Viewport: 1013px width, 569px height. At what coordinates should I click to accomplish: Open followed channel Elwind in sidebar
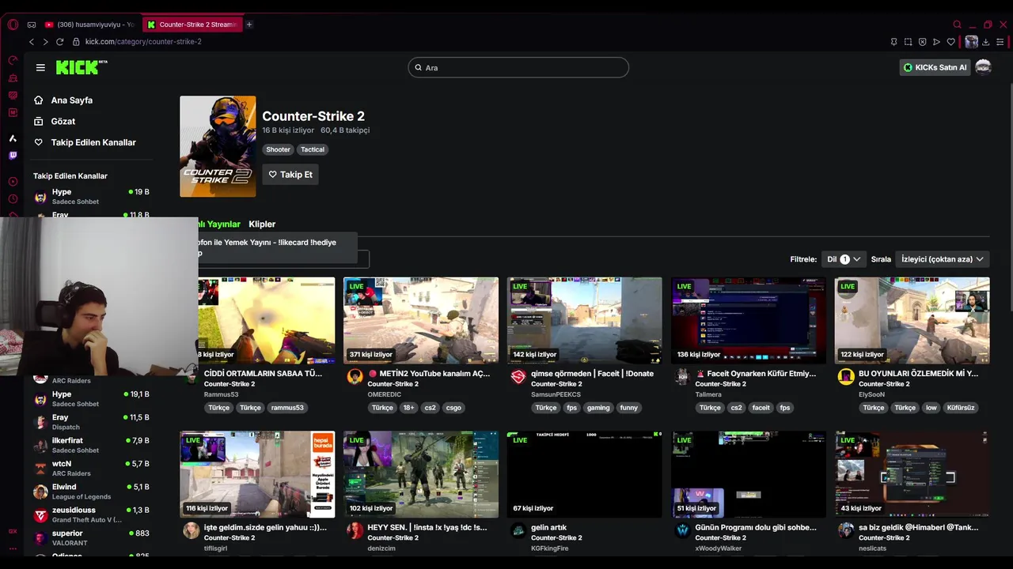tap(91, 492)
